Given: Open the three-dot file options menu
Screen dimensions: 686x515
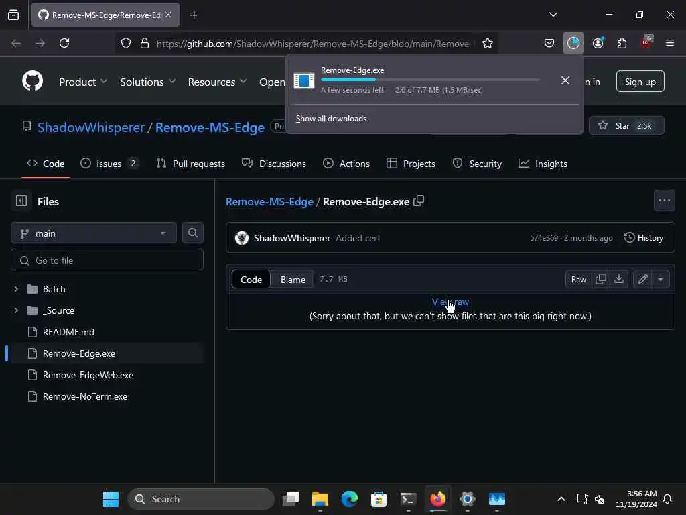Looking at the screenshot, I should pyautogui.click(x=664, y=201).
